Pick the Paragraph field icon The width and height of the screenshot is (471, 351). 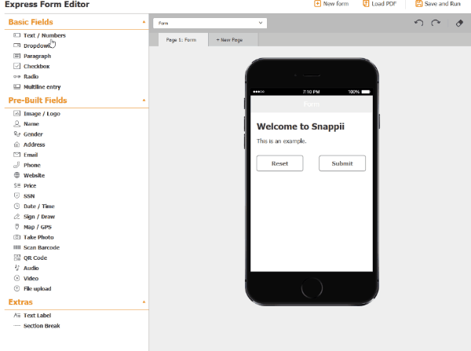16,56
